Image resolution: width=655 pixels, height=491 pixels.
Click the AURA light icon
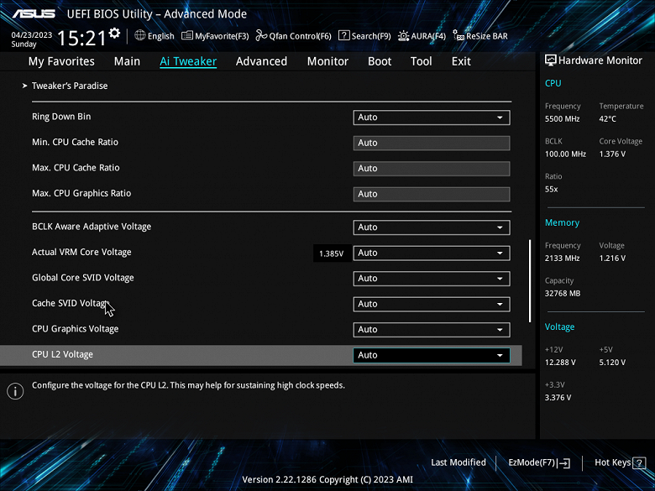tap(404, 36)
